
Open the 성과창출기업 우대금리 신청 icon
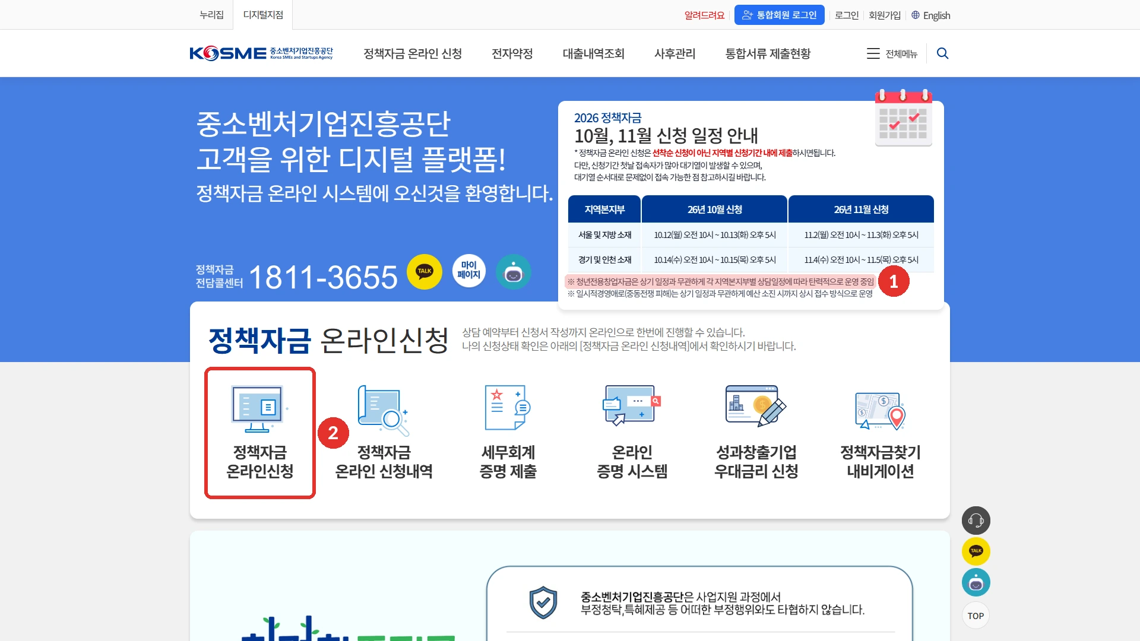coord(756,406)
